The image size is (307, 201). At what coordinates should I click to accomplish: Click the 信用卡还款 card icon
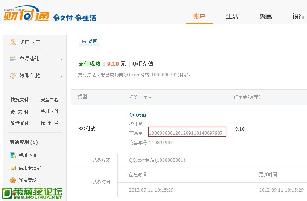tap(13, 168)
